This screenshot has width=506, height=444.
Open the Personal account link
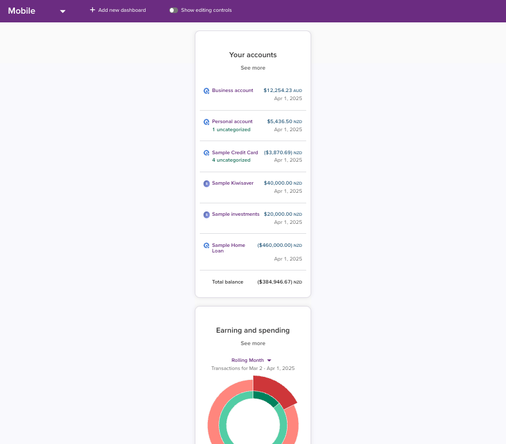click(232, 121)
